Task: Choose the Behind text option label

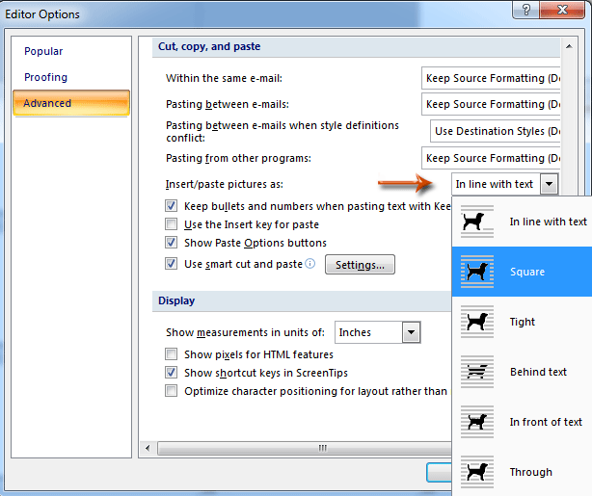Action: 538,372
